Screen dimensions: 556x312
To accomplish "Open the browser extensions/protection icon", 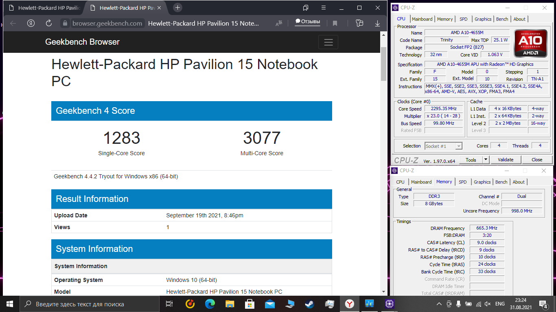I will [359, 23].
